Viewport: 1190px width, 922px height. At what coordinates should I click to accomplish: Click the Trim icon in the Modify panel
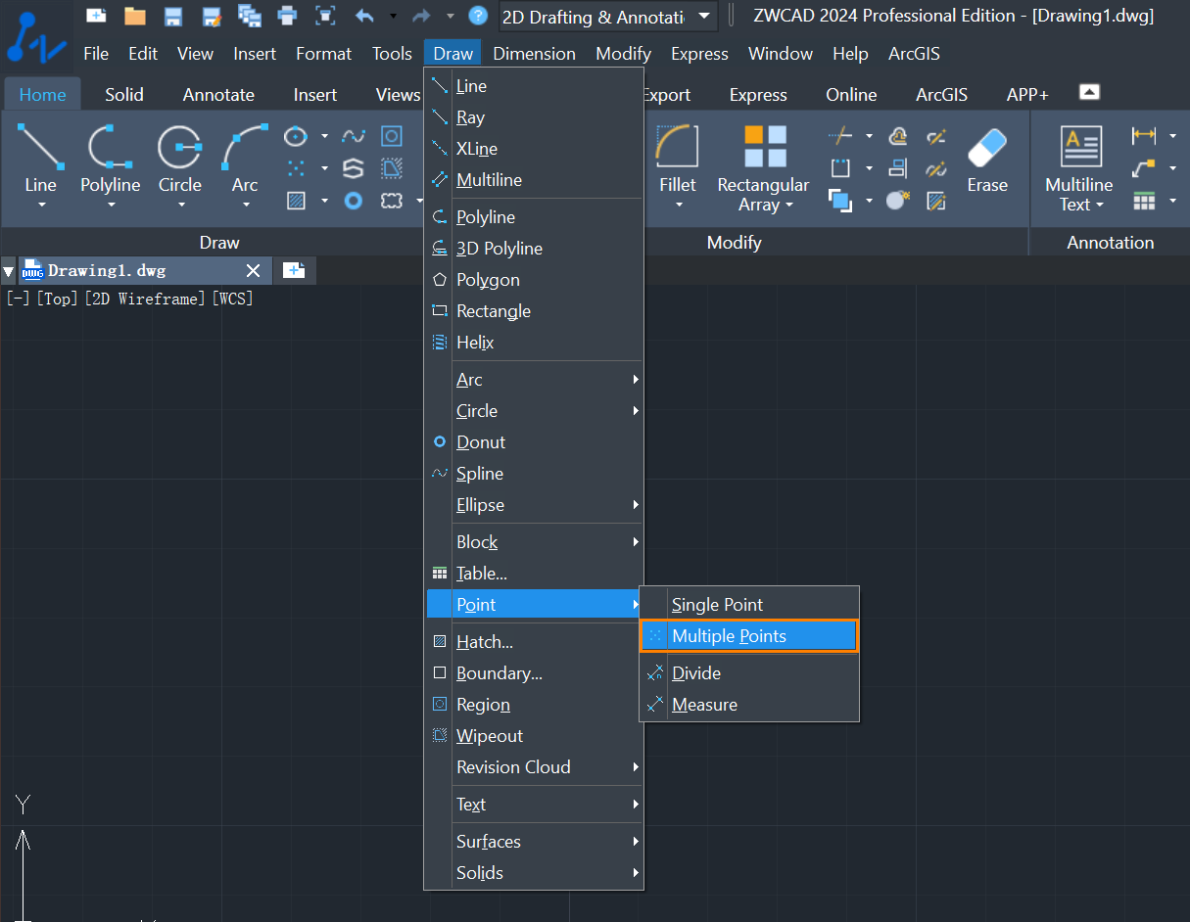point(840,136)
